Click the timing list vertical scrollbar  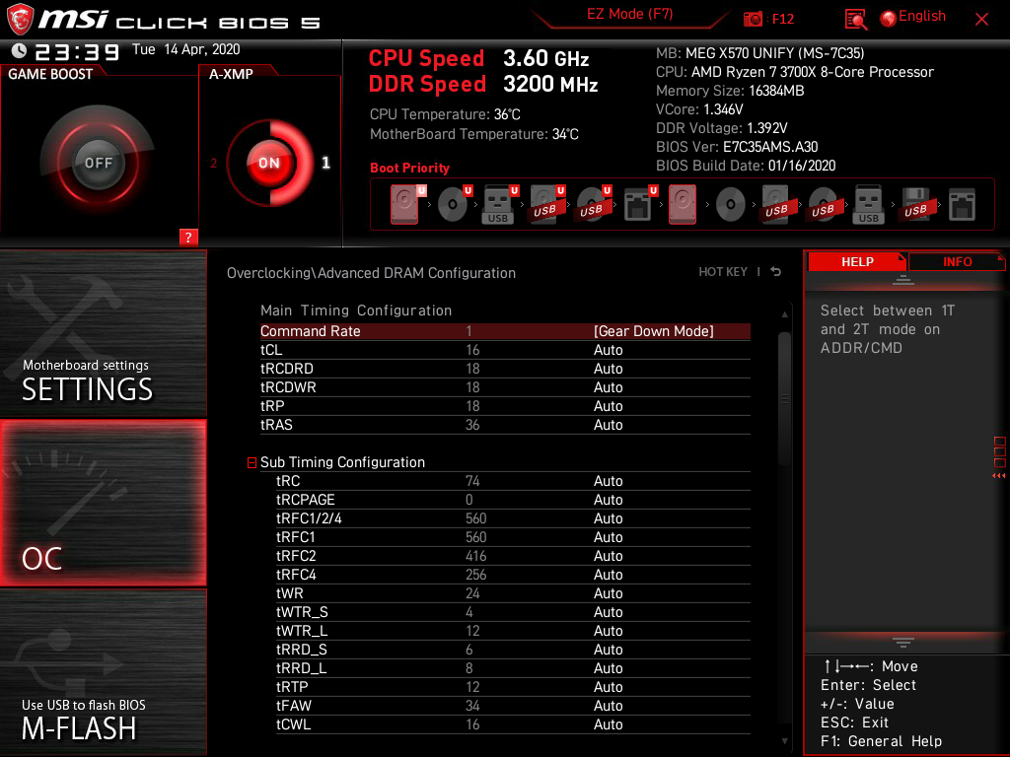785,394
